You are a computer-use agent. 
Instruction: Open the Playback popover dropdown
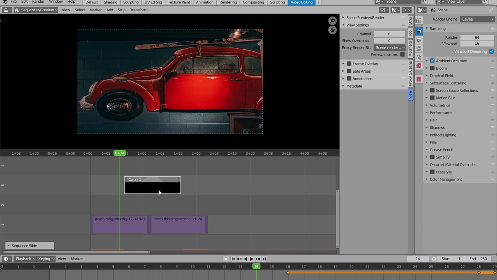[25, 259]
